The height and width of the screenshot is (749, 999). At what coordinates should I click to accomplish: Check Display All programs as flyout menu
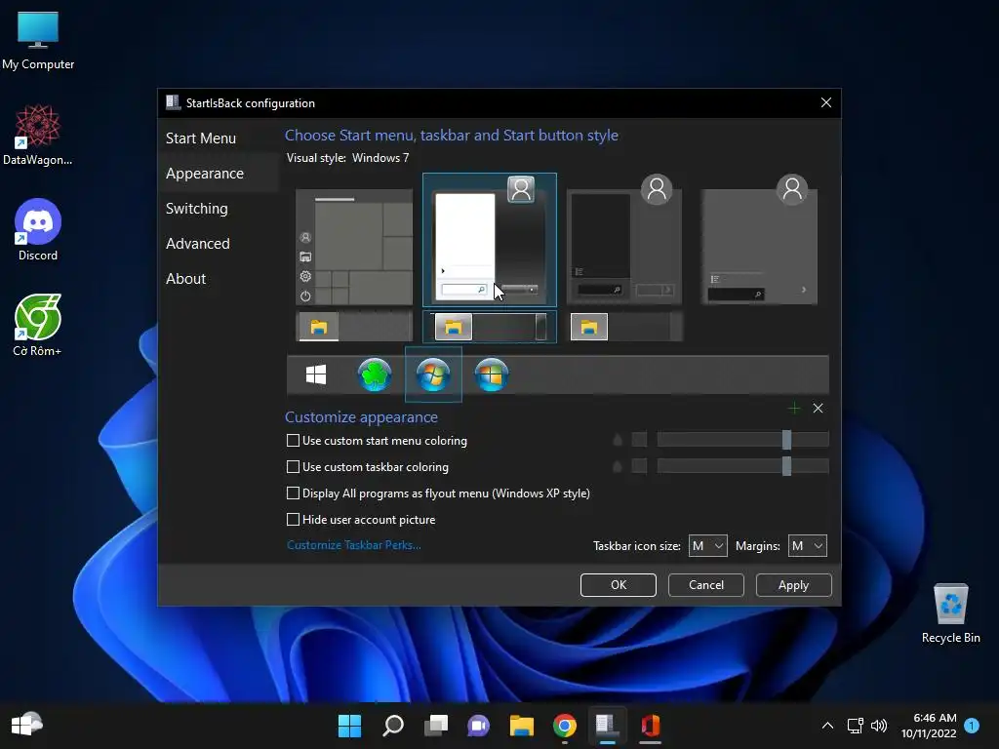point(438,493)
